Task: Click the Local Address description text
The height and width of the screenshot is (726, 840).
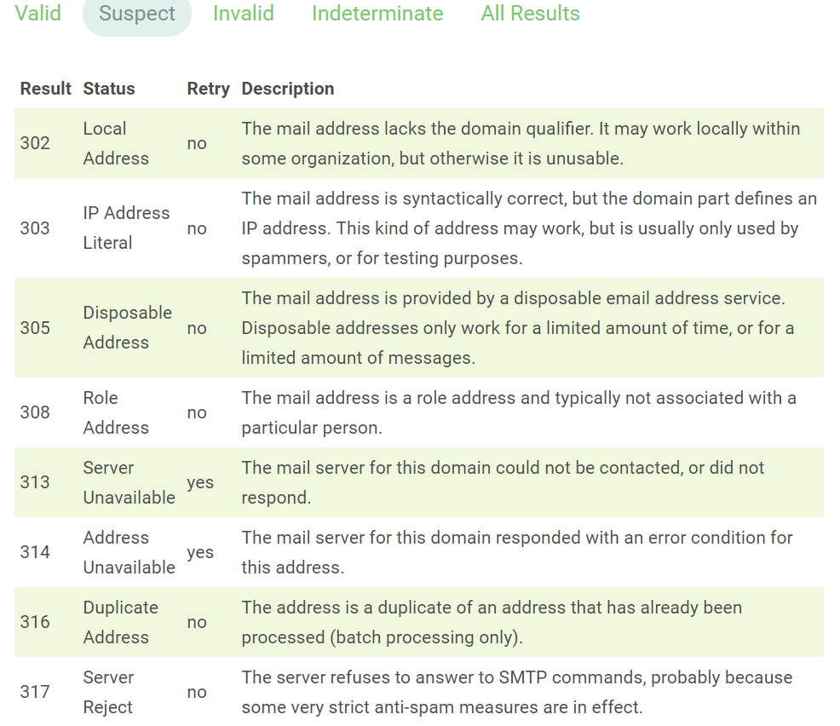Action: click(520, 143)
